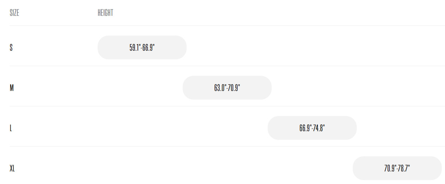Click the divider line under the header row
445x184 pixels.
click(227, 26)
